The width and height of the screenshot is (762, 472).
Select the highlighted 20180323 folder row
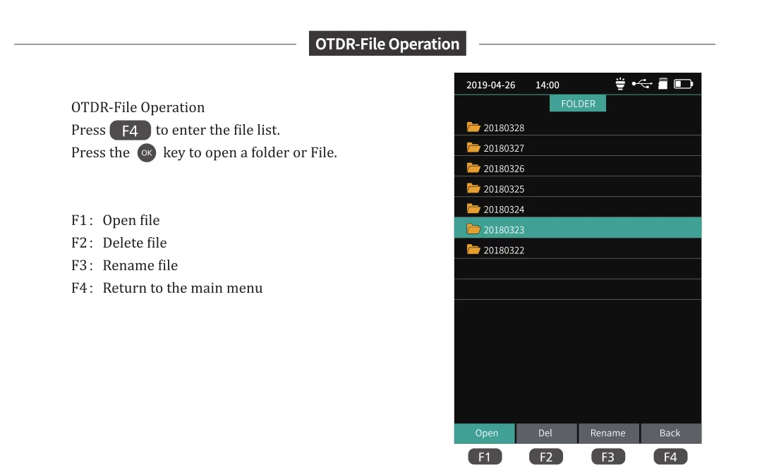(x=577, y=229)
